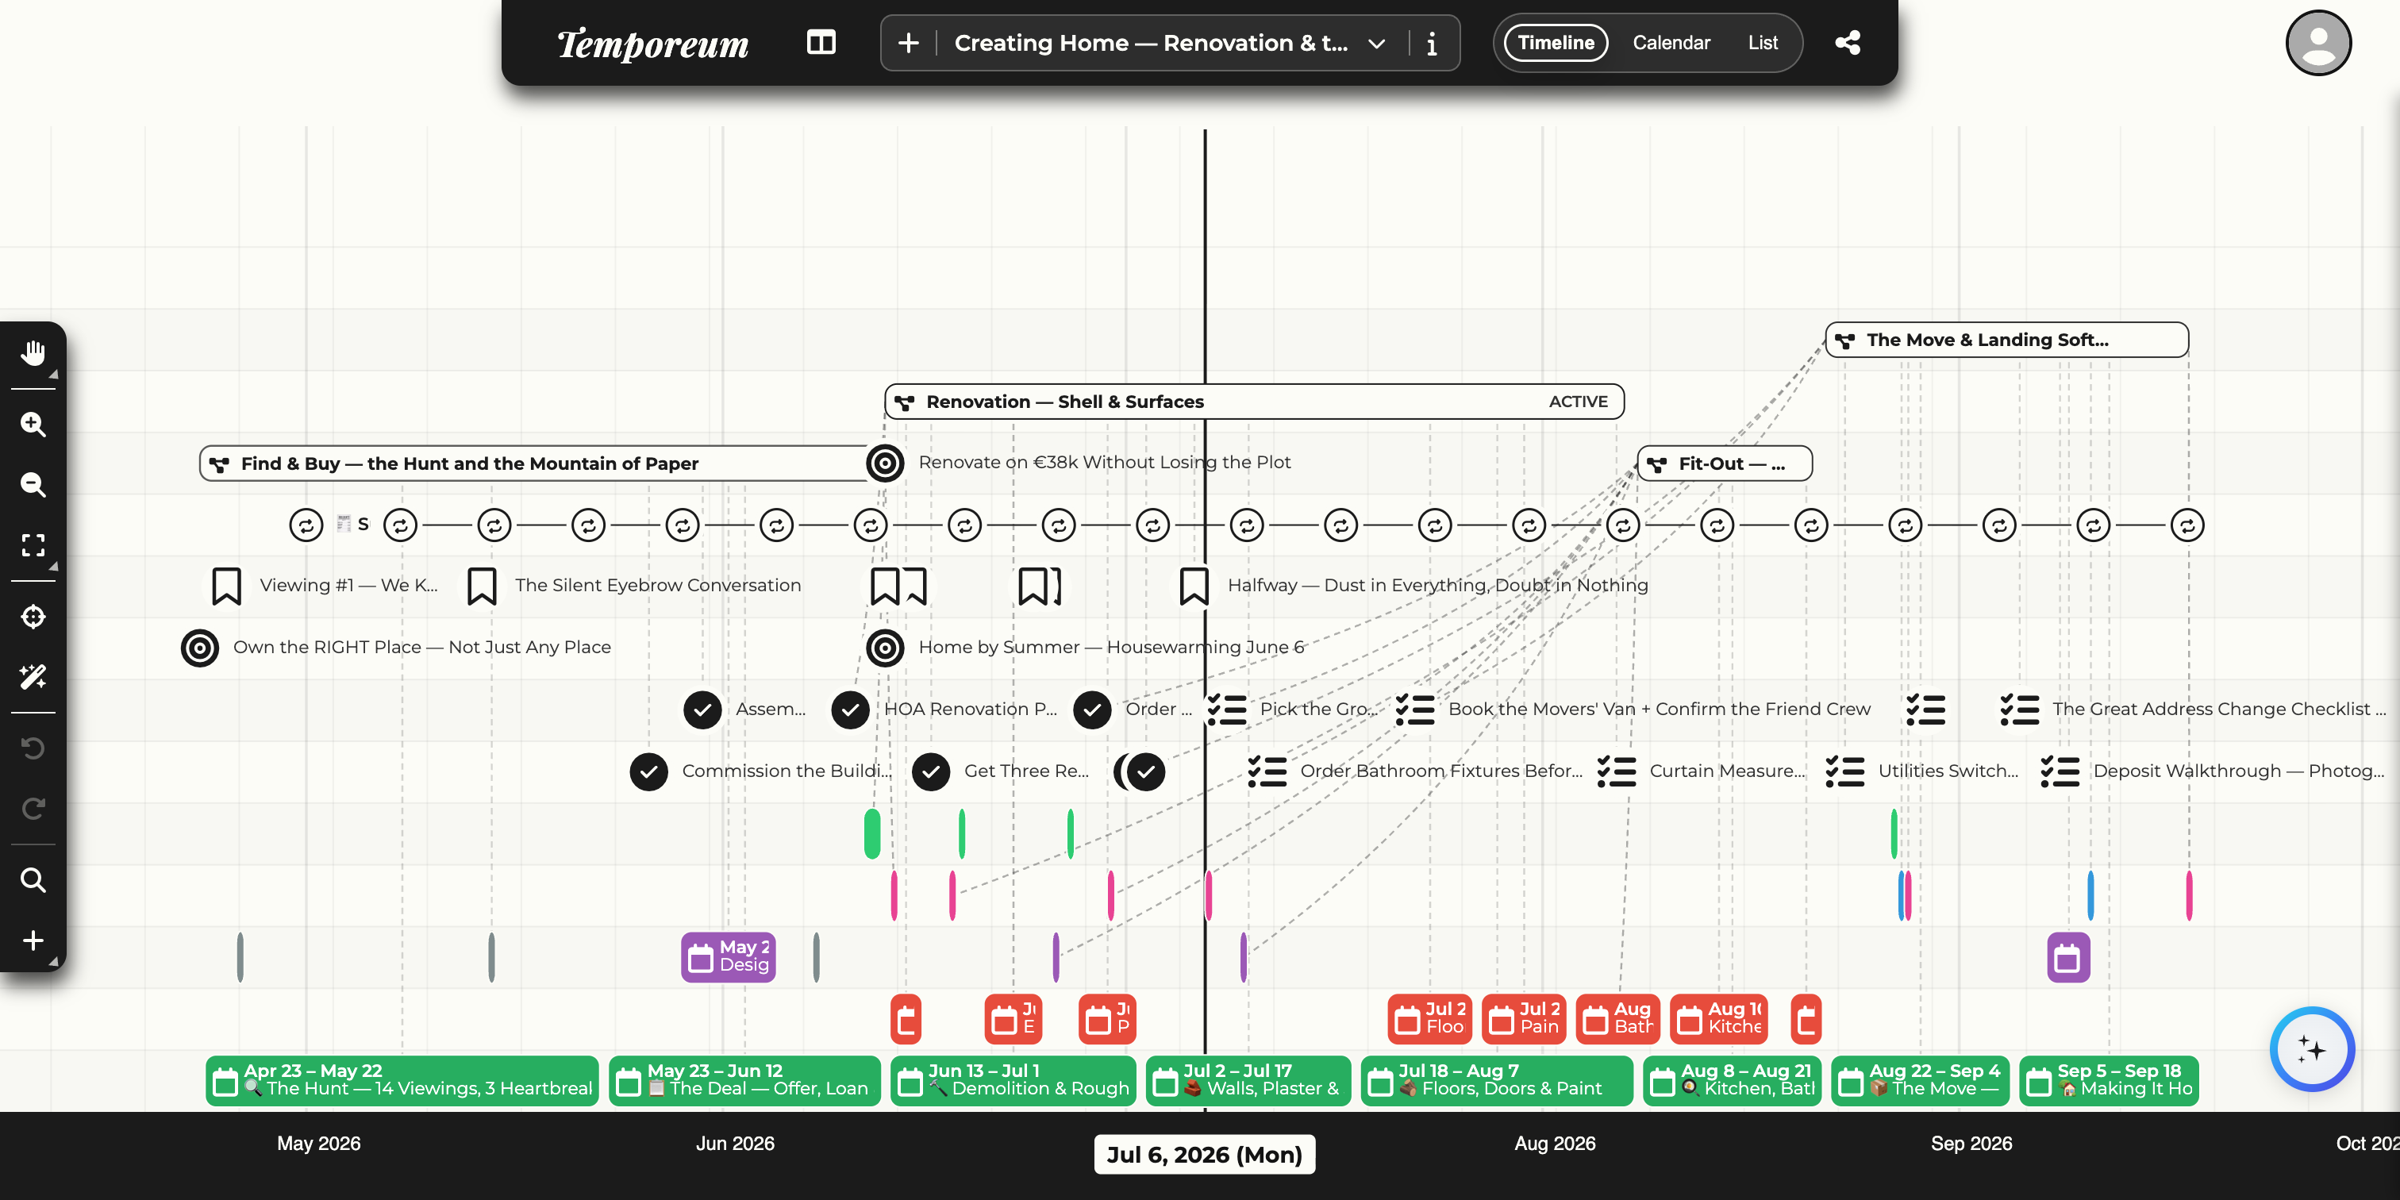The height and width of the screenshot is (1200, 2400).
Task: Open Utilities Switch... checklist
Action: point(1844,771)
